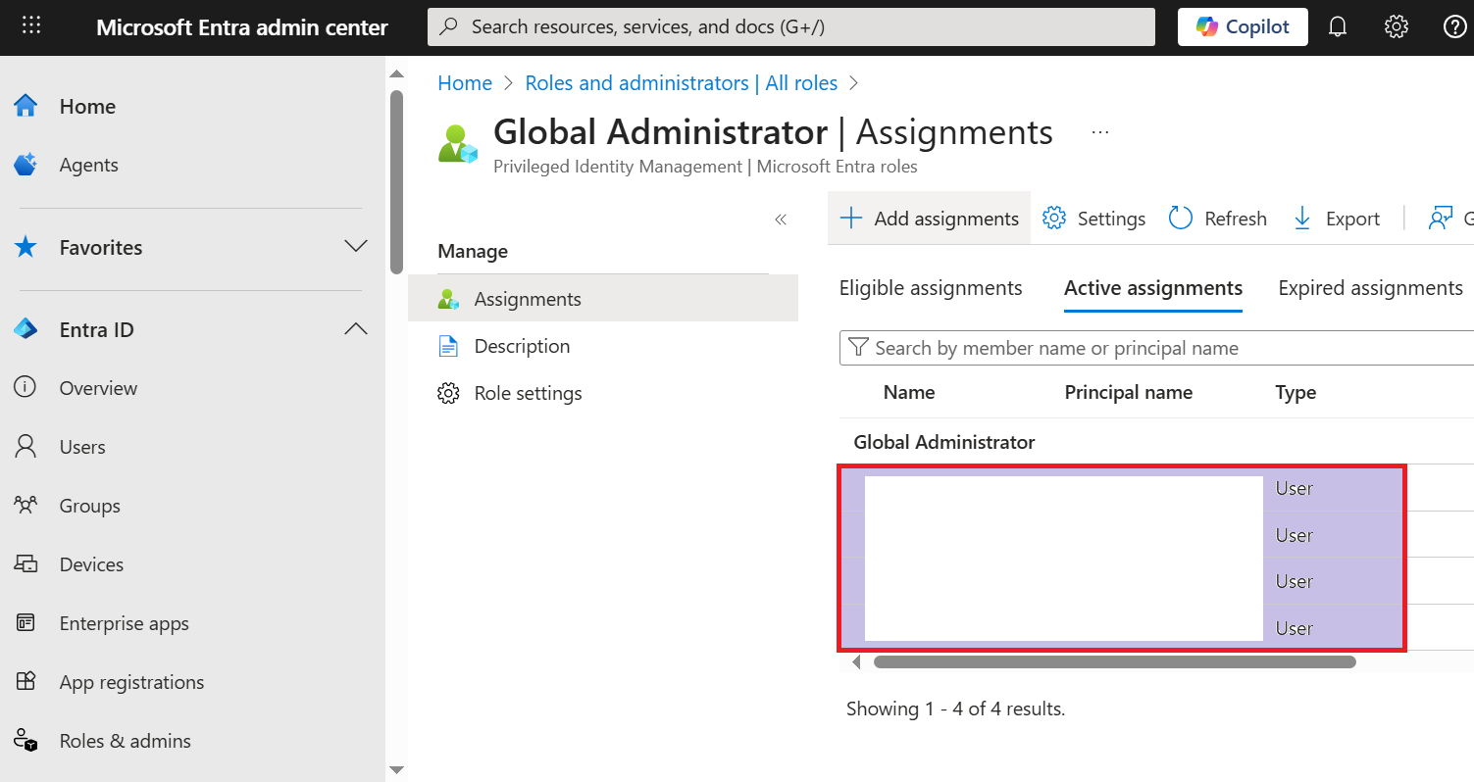Click the Roles & admins icon
Viewport: 1474px width, 782px height.
[x=25, y=741]
